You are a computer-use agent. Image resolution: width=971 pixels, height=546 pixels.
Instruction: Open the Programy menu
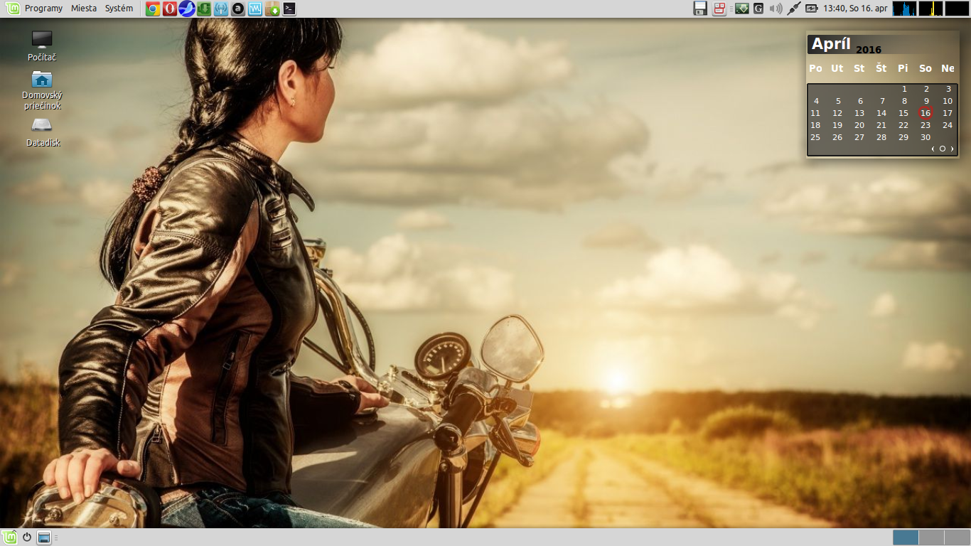point(43,9)
